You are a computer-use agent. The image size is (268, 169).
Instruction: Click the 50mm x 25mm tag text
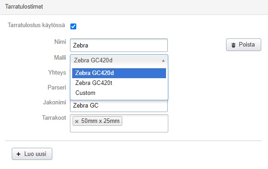pos(100,121)
